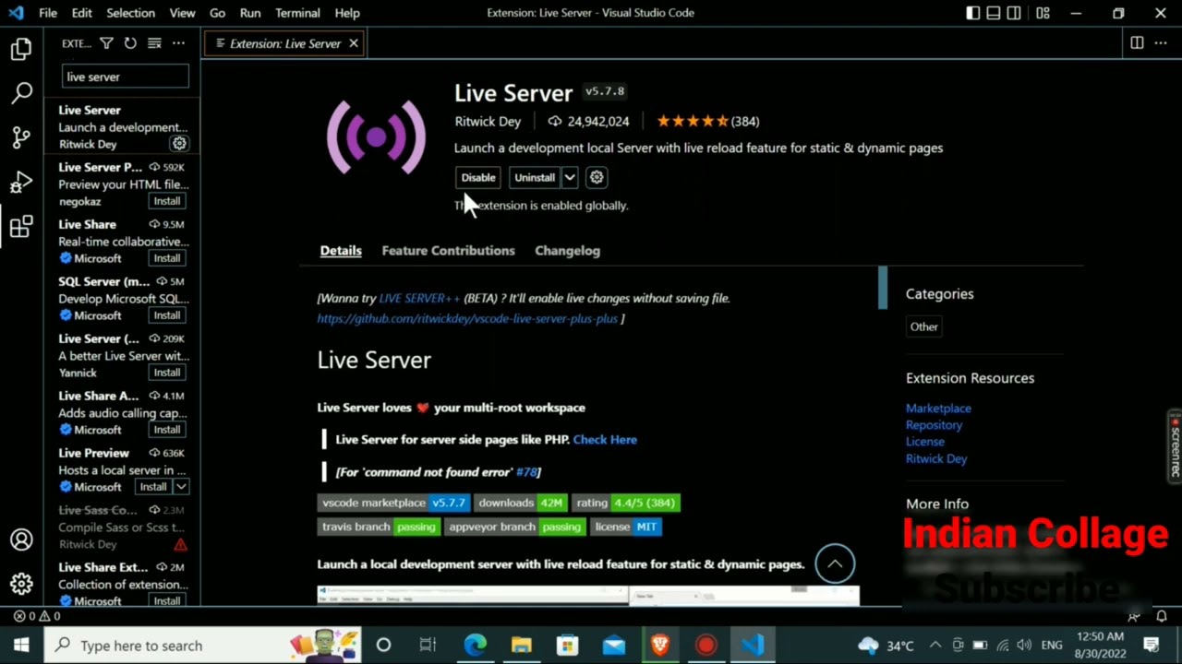The width and height of the screenshot is (1182, 664).
Task: Focus the extensions search box
Action: point(125,77)
